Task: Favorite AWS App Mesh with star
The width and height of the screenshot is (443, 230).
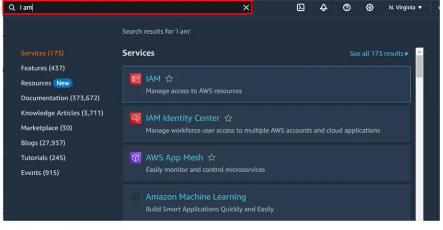Action: tap(211, 158)
